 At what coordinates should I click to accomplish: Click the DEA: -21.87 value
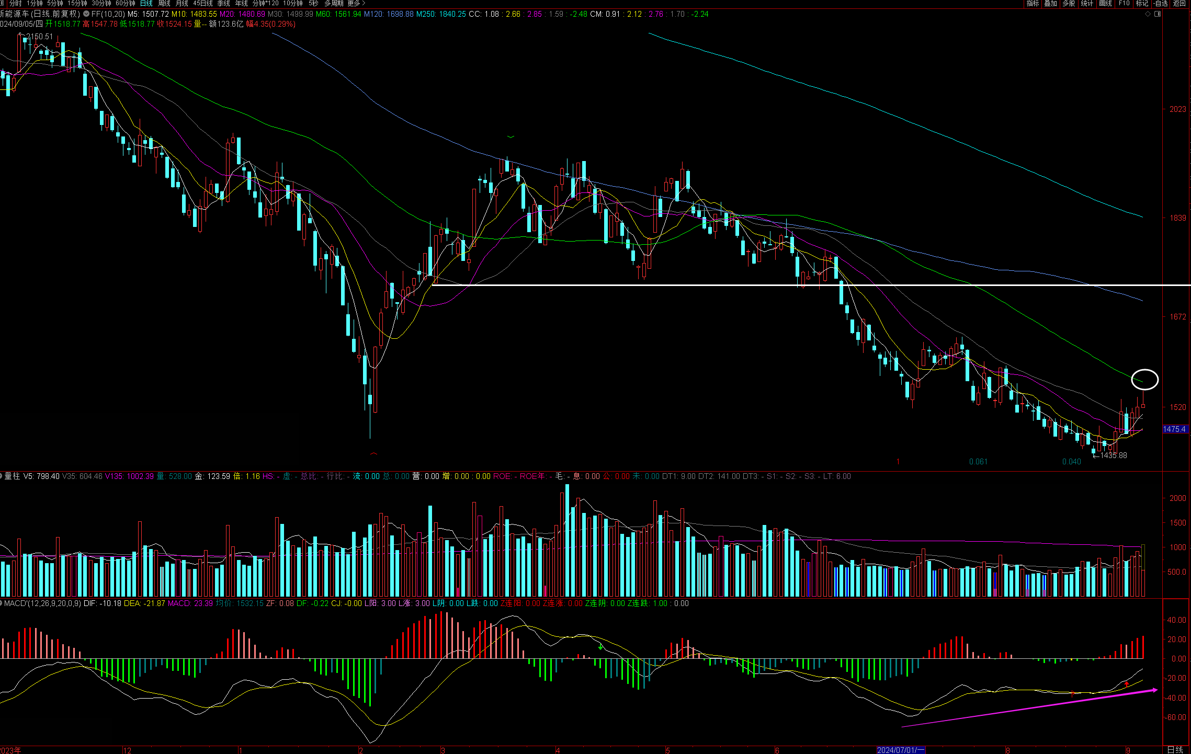coord(144,603)
